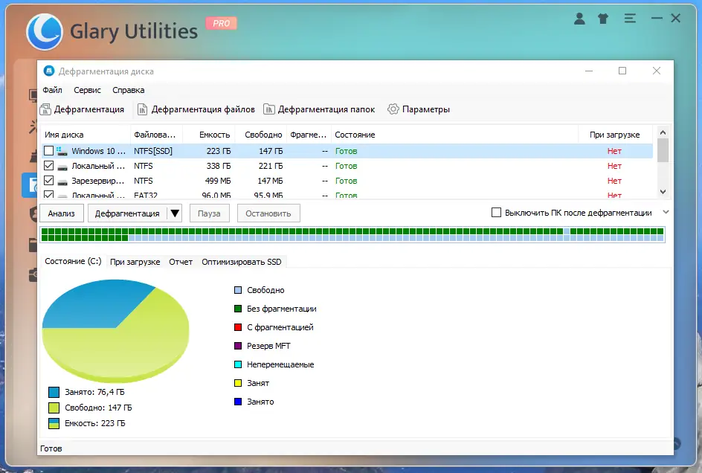Click the Glary Utilities crescent logo
The height and width of the screenshot is (473, 702).
point(45,32)
